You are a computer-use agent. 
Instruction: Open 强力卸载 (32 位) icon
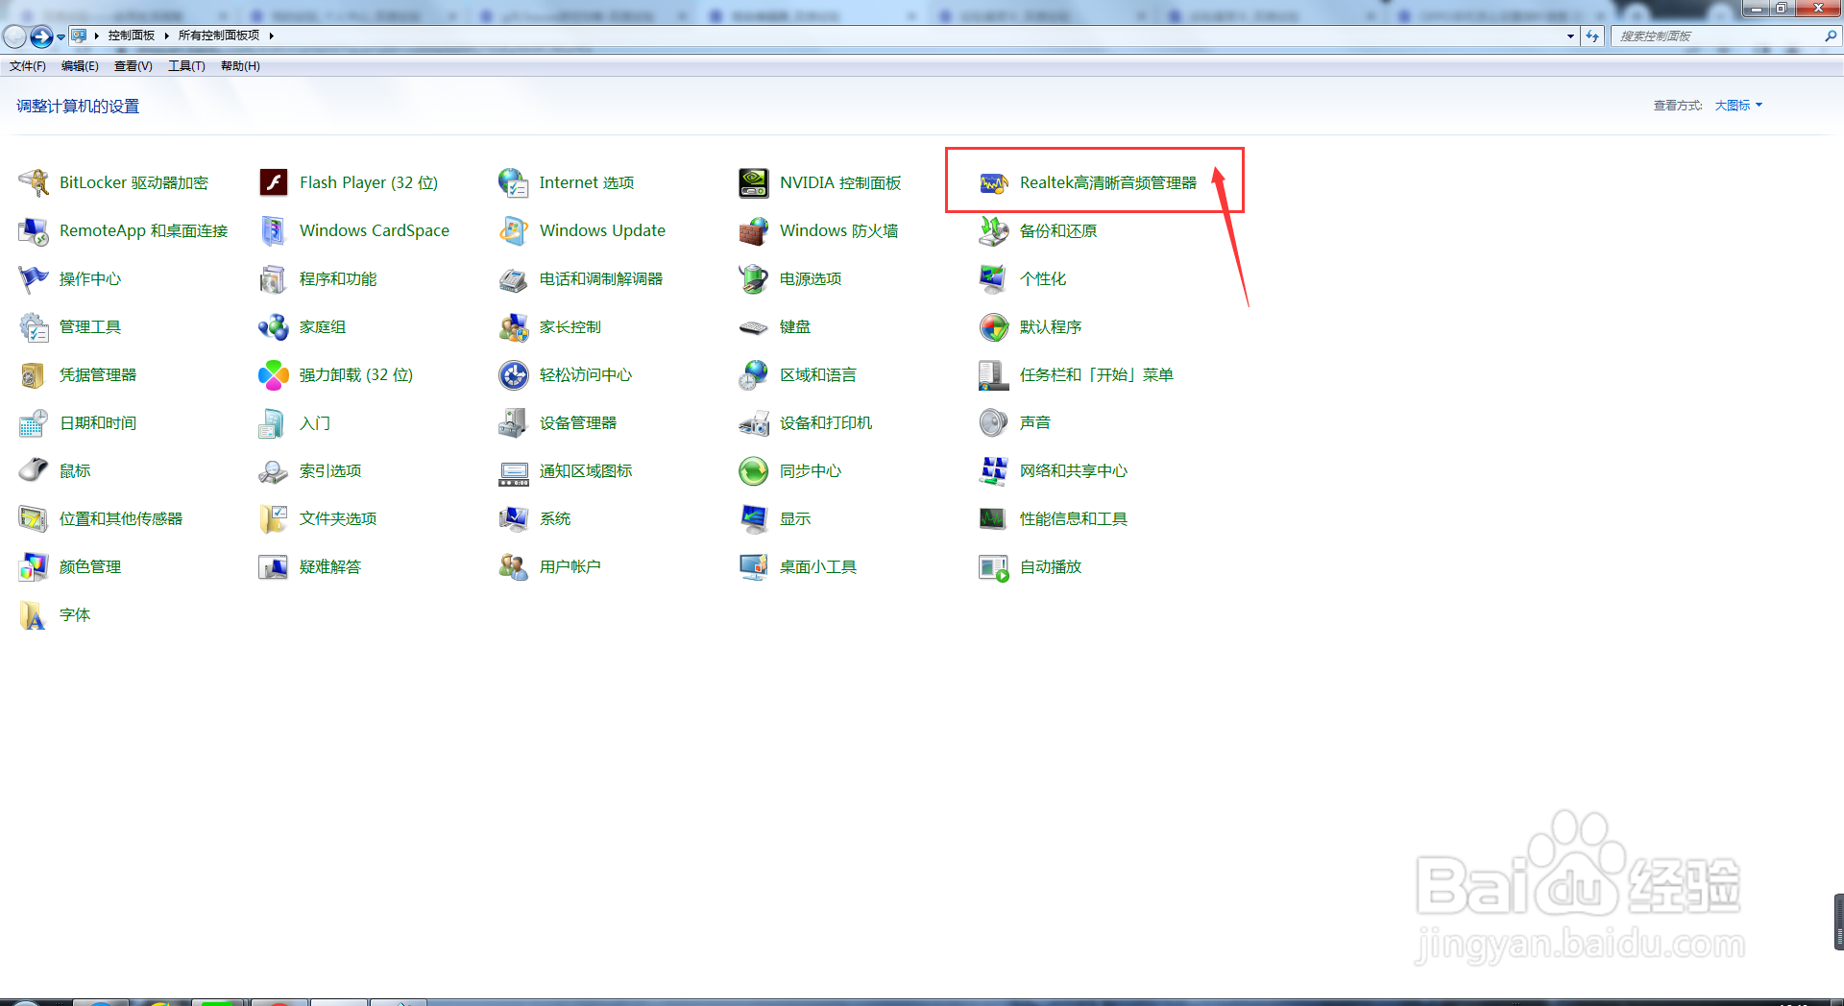coord(274,374)
